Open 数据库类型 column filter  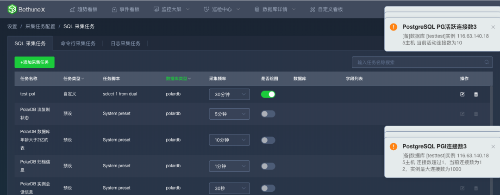pos(189,79)
